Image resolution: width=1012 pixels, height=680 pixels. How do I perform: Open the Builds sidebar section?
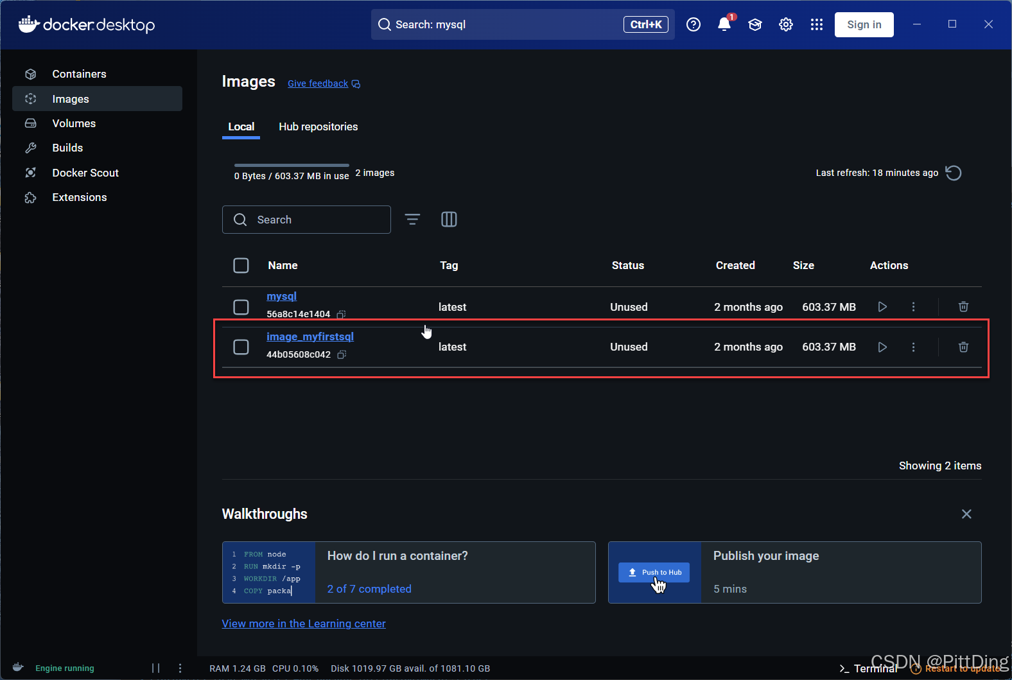pos(97,148)
